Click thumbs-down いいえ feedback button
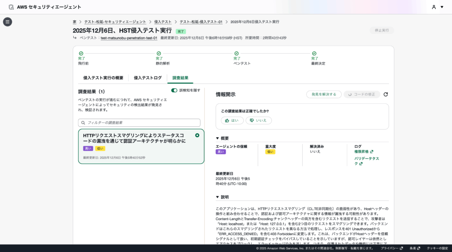The height and width of the screenshot is (252, 452). (x=259, y=120)
